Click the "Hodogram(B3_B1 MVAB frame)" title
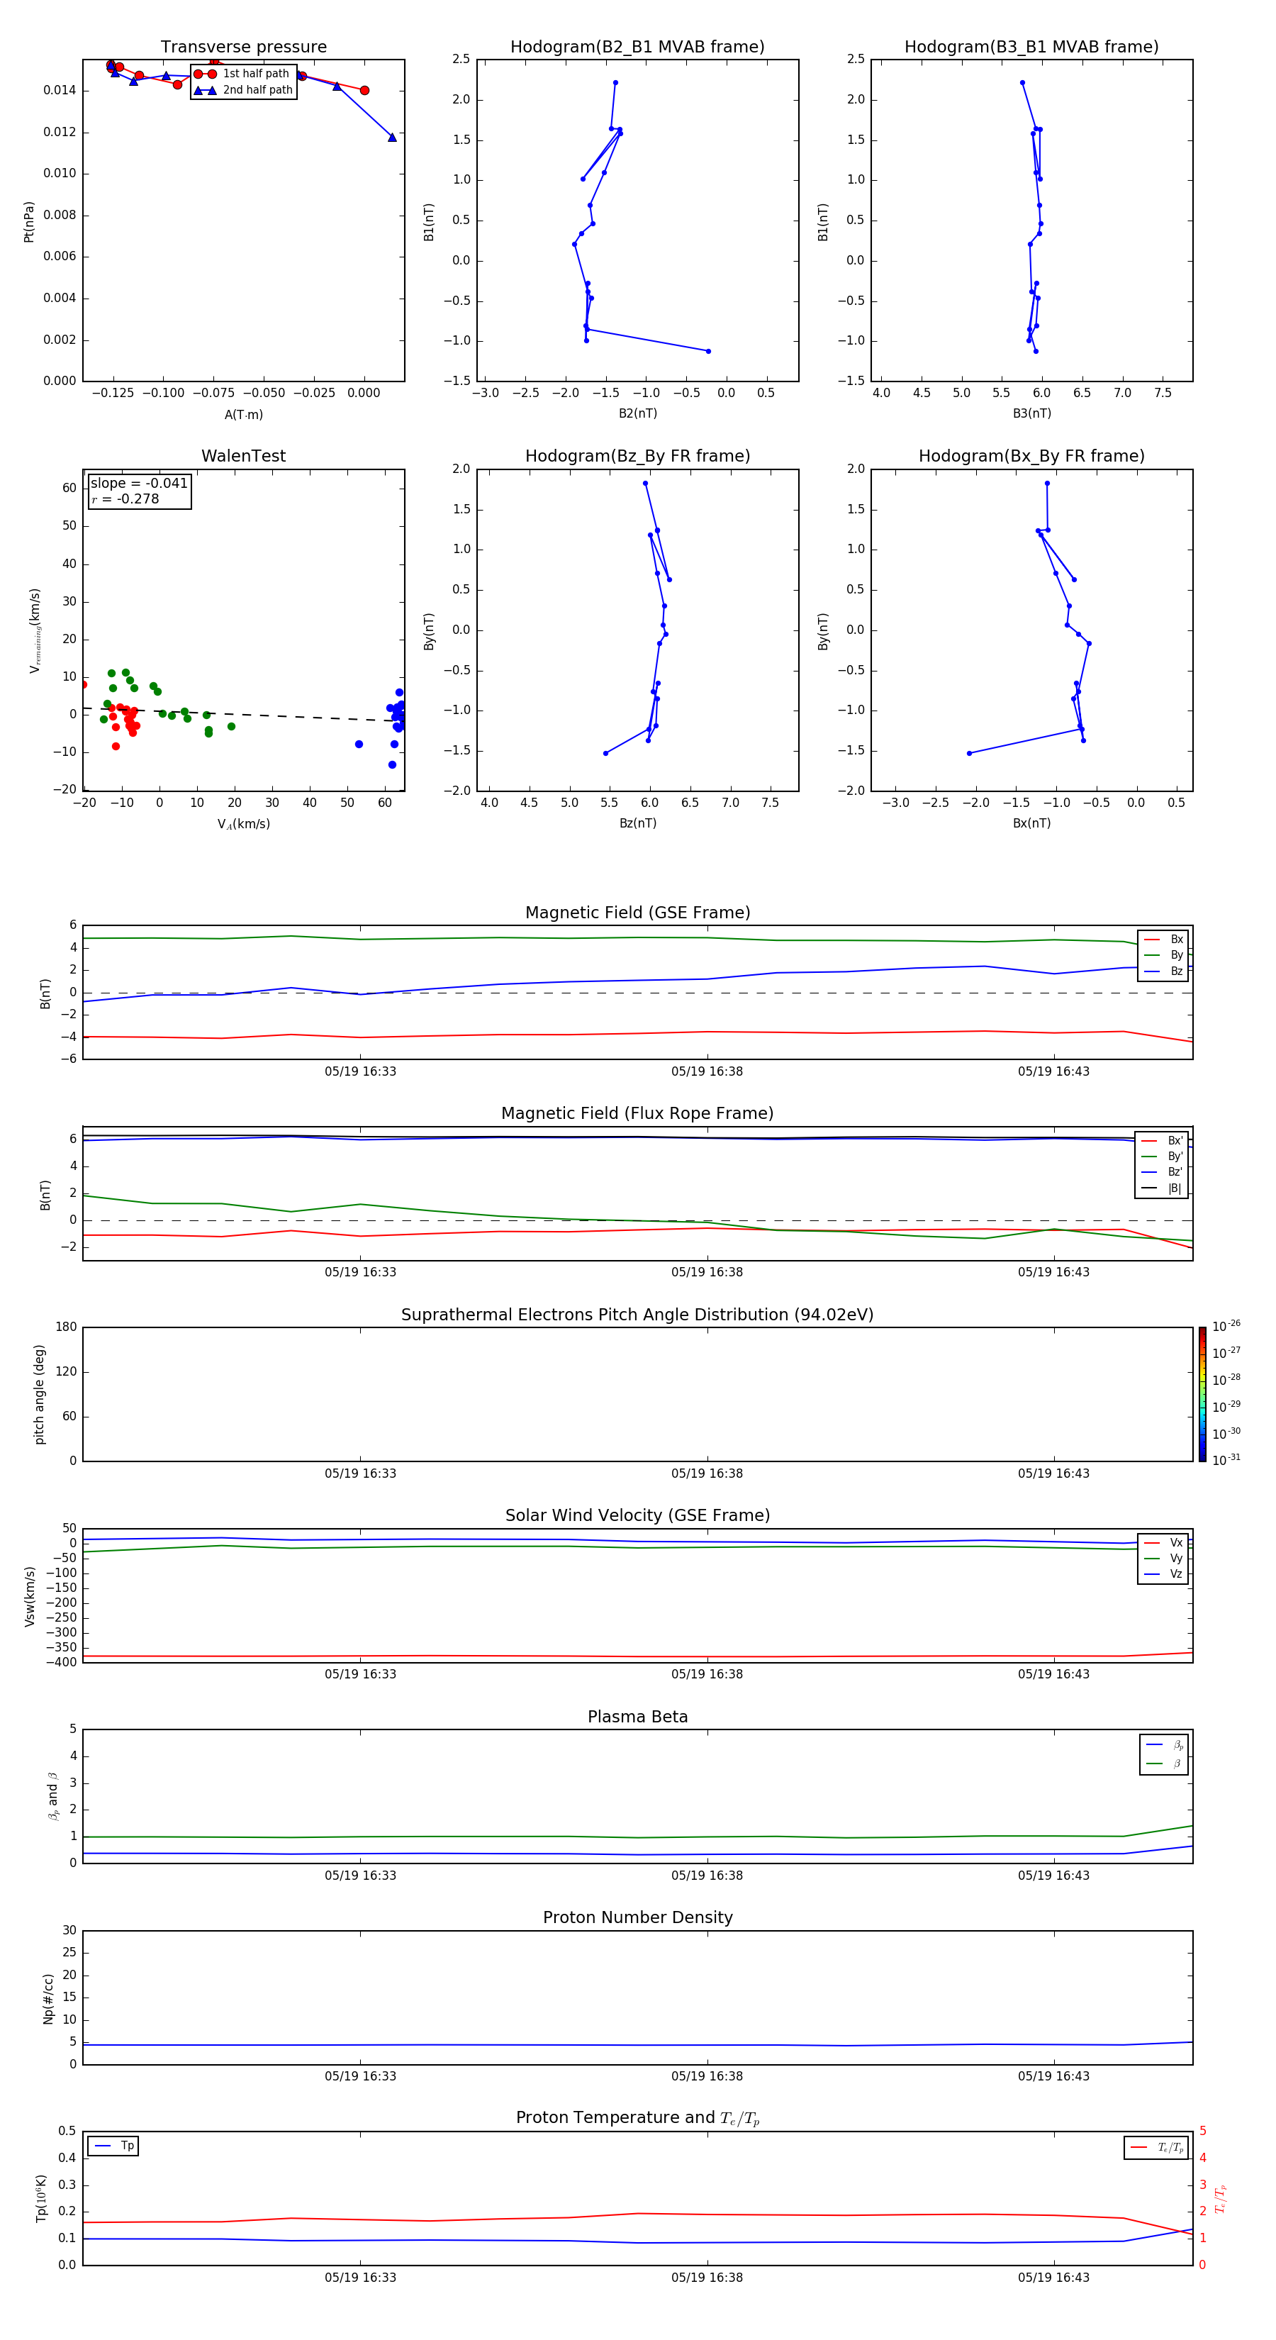Screen dimensions: 1276x2340 [1031, 48]
